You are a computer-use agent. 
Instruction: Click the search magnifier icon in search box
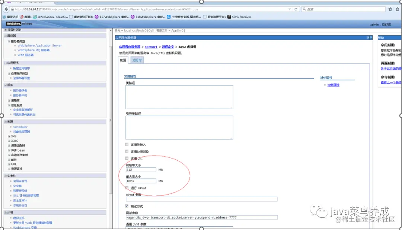(304, 9)
